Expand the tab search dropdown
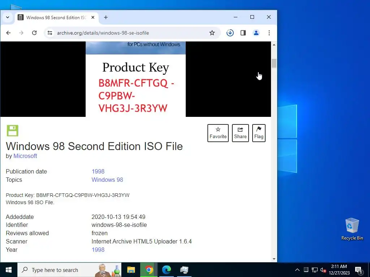Screen dimensions: 370x277 point(8,17)
